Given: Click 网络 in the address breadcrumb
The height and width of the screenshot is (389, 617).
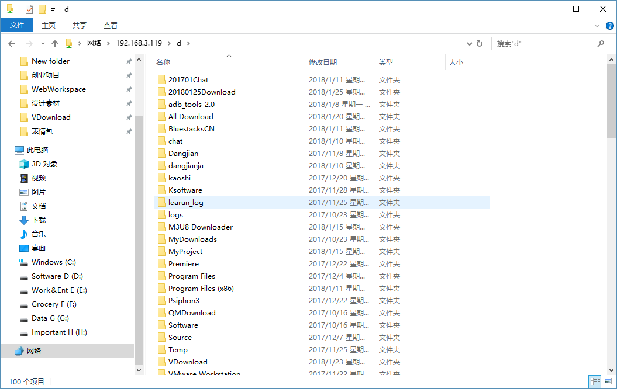Looking at the screenshot, I should tap(94, 43).
